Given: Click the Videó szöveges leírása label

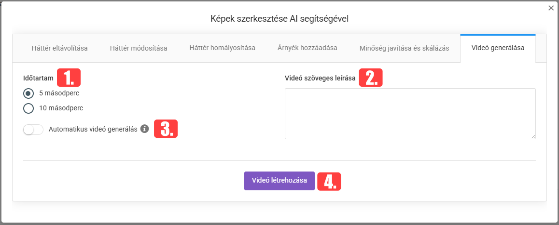Looking at the screenshot, I should point(320,79).
